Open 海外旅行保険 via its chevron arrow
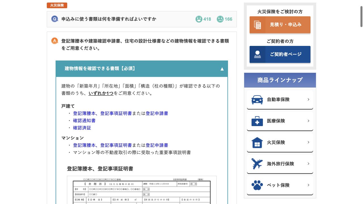This screenshot has height=204, width=363. click(x=308, y=164)
